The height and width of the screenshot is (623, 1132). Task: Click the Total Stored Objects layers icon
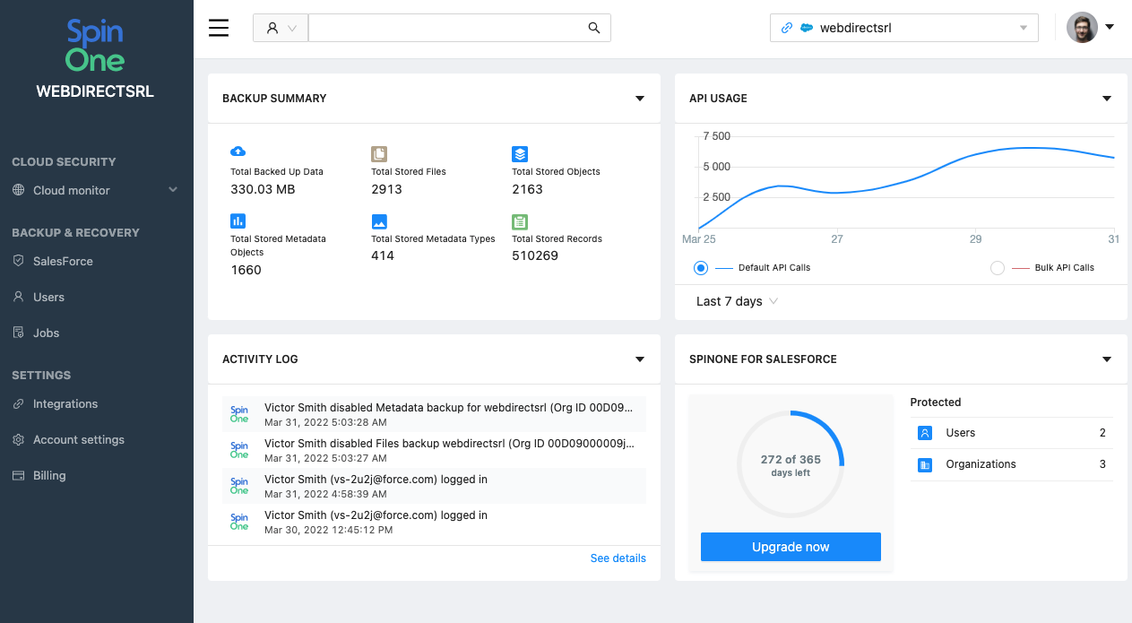pyautogui.click(x=520, y=154)
